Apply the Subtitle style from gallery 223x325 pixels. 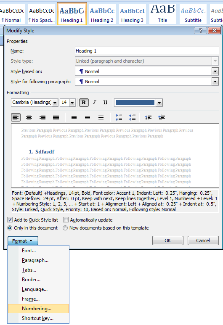click(x=193, y=14)
